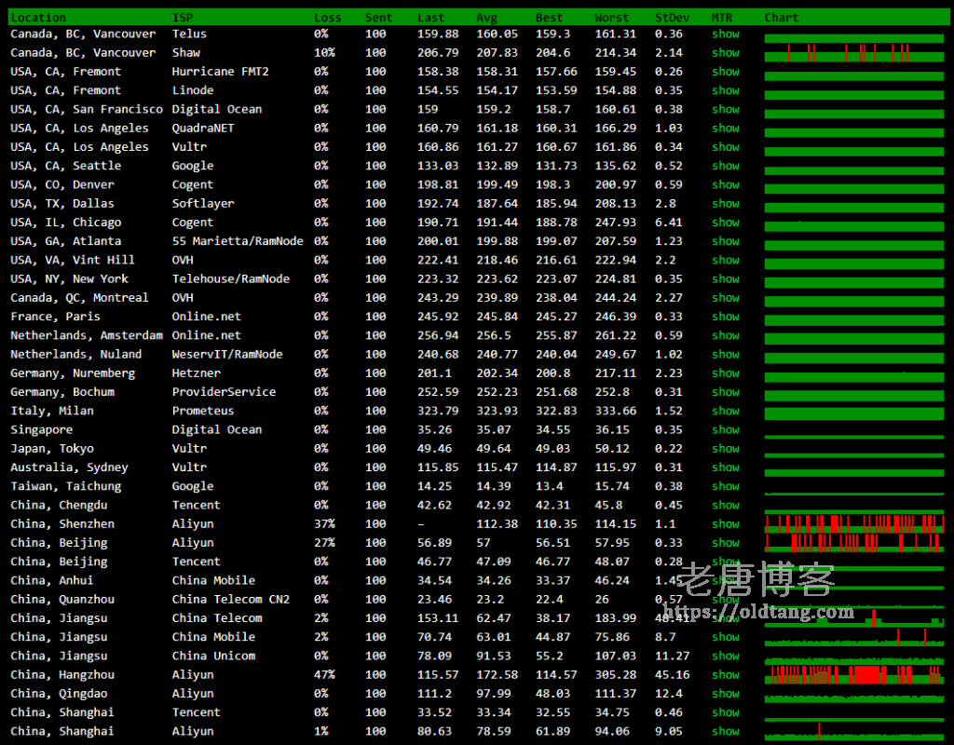Select the 37% loss value for Shenzhen

[x=324, y=524]
